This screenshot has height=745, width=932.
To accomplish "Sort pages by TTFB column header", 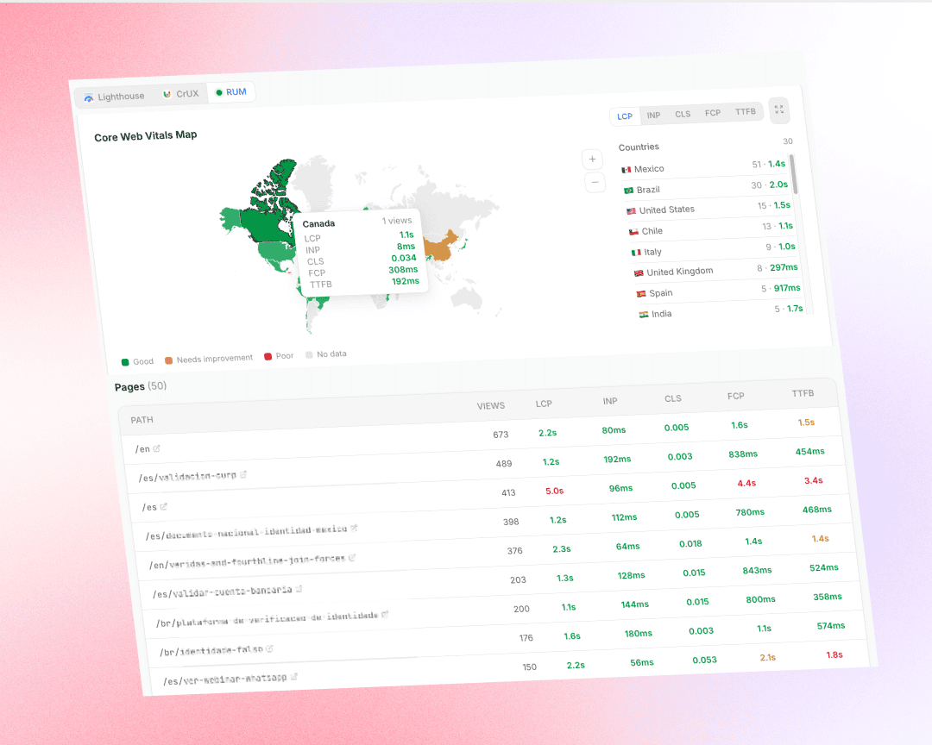I will point(803,393).
